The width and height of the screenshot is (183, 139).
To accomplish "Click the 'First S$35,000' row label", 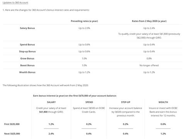I will [12, 124].
